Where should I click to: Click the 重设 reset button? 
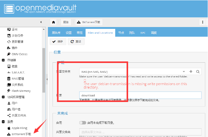pyautogui.click(x=76, y=41)
